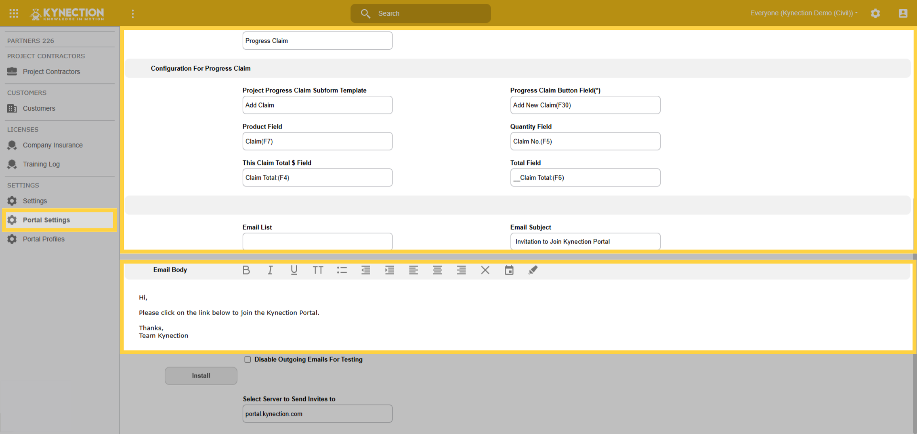Screen dimensions: 917x434
Task: Open the Progress Claim selector field
Action: [x=317, y=40]
